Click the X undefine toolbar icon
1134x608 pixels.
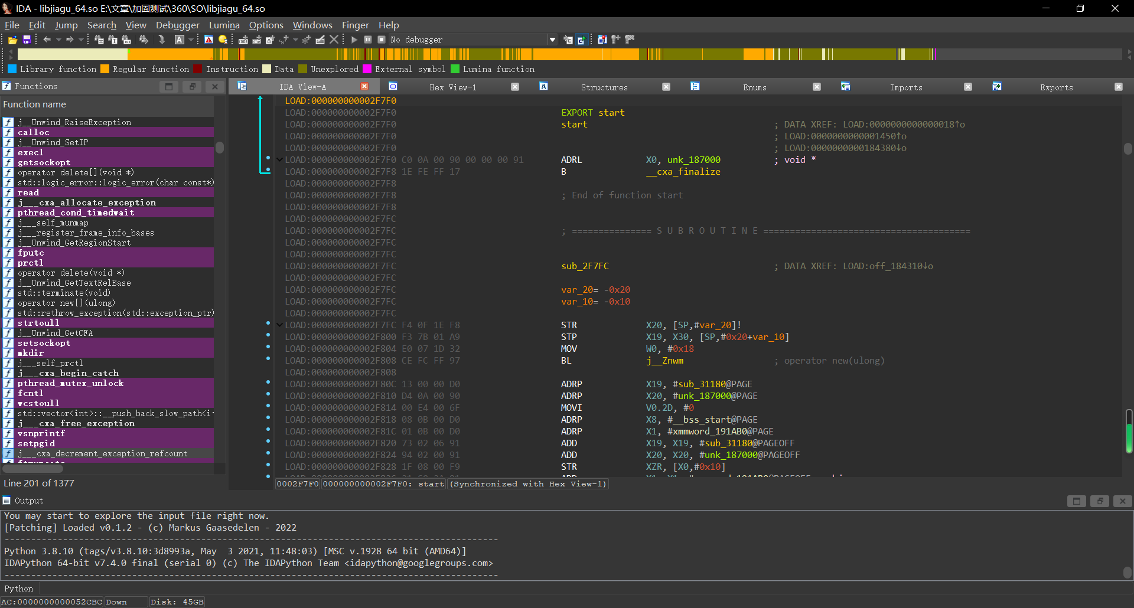click(x=334, y=40)
